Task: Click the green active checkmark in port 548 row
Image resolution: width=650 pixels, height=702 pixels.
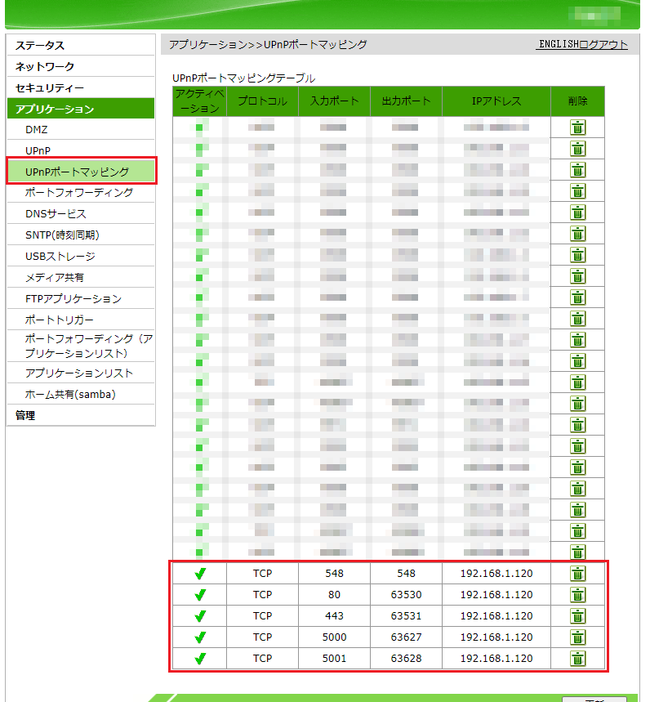Action: coord(200,574)
